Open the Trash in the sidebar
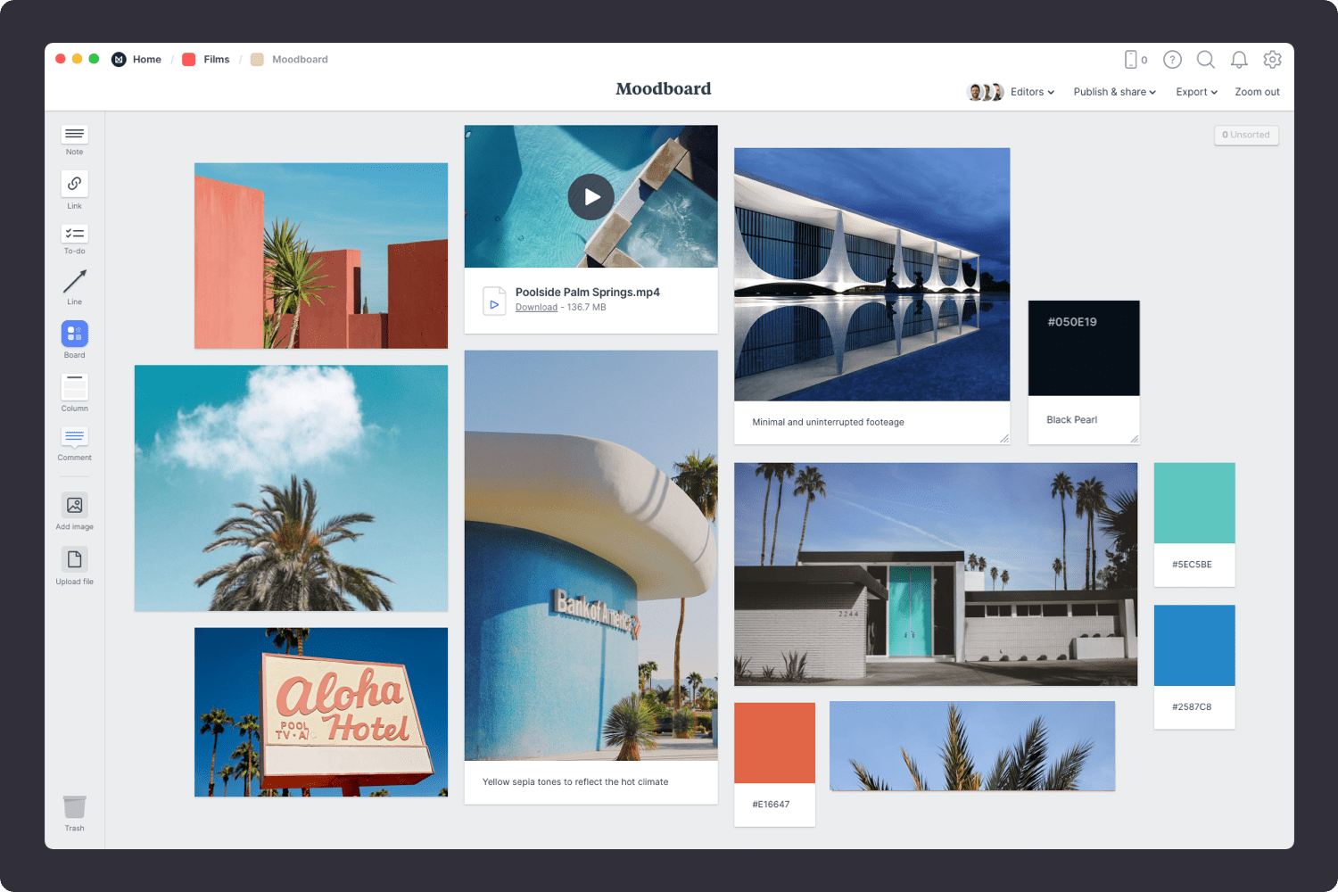The height and width of the screenshot is (892, 1338). (x=74, y=807)
